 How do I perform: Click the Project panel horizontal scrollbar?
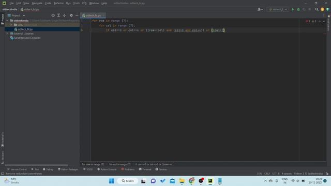36,165
